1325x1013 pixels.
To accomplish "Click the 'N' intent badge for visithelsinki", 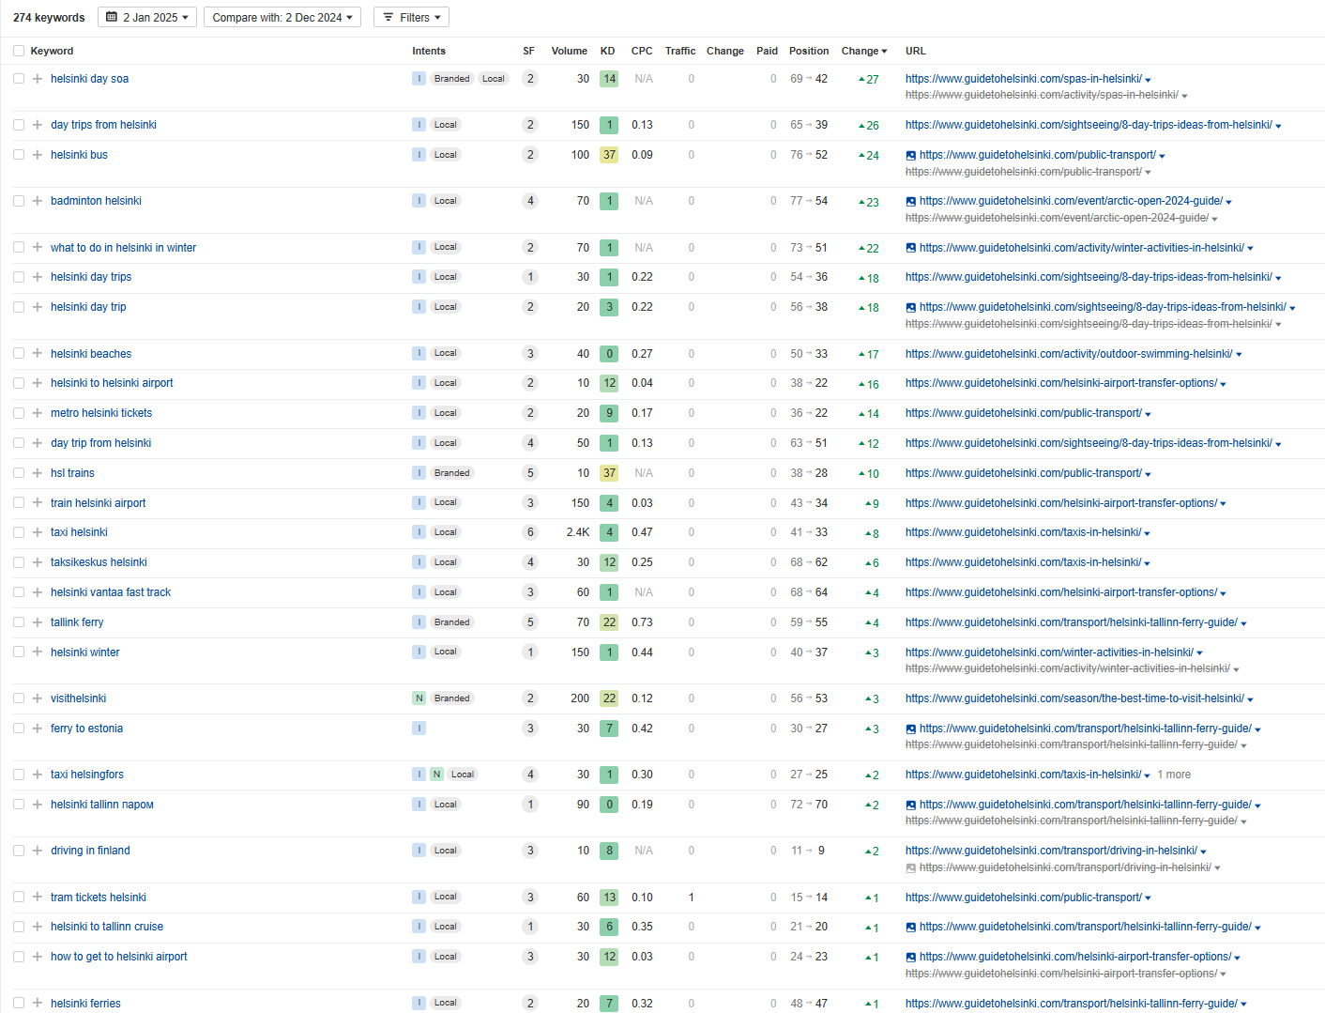I will (419, 698).
